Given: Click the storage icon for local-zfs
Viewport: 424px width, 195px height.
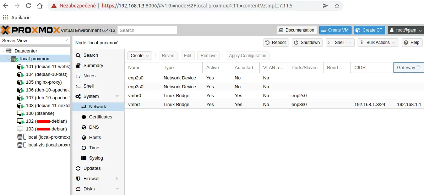Looking at the screenshot, I should tap(22, 145).
